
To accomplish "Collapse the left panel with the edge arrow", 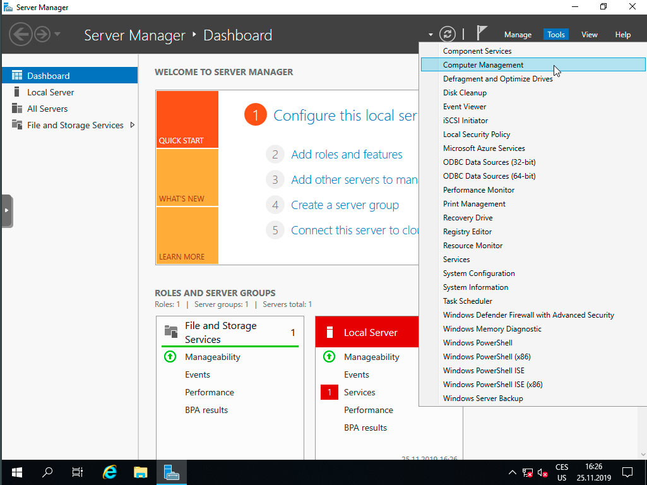I will point(6,210).
